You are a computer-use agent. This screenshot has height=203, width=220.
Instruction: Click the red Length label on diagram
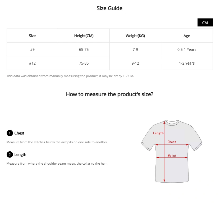pos(158,133)
